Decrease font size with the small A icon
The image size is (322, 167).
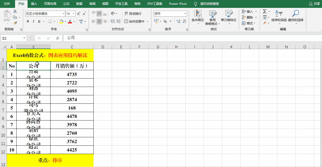84,13
